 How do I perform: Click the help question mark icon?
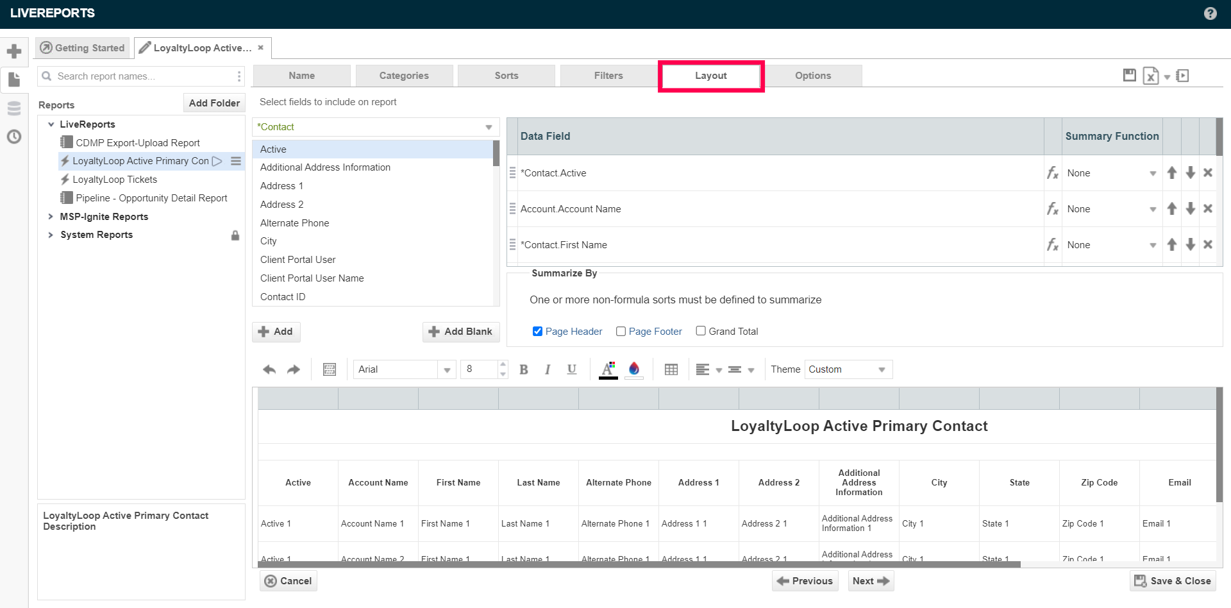(1210, 13)
